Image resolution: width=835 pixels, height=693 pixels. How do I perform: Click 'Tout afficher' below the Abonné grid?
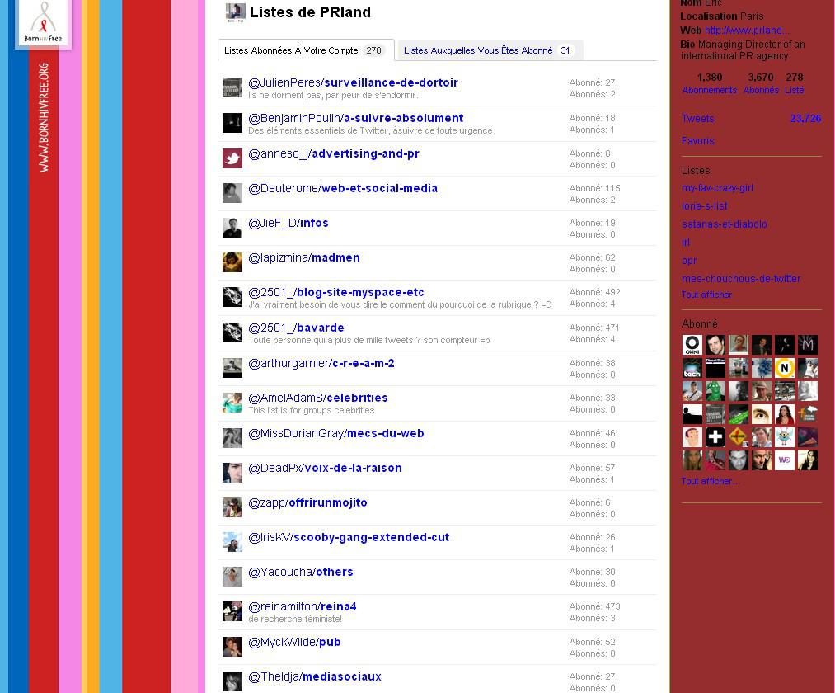[710, 481]
